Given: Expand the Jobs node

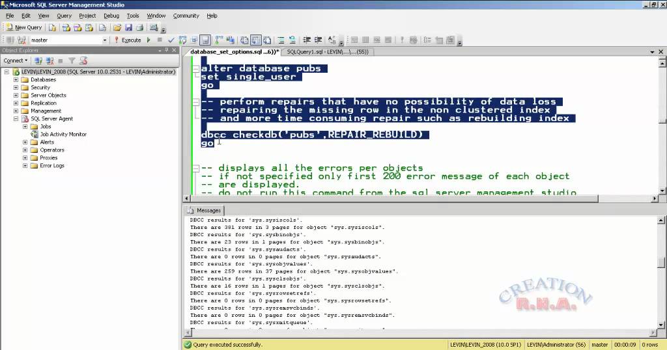Looking at the screenshot, I should tap(25, 127).
